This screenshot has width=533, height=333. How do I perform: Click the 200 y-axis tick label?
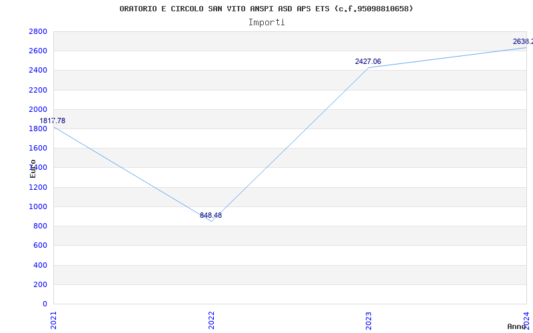point(40,285)
